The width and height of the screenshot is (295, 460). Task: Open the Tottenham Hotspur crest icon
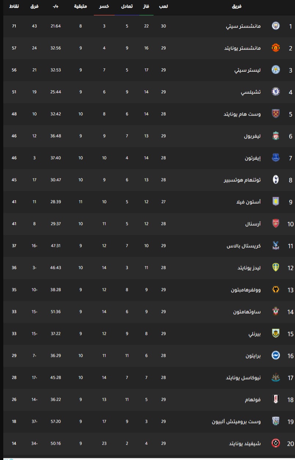tap(276, 180)
